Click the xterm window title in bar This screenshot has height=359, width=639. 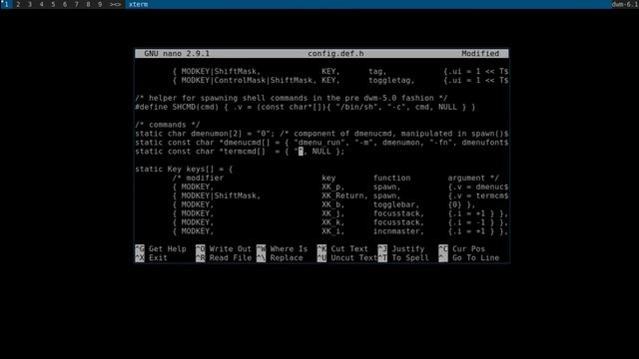(x=138, y=4)
